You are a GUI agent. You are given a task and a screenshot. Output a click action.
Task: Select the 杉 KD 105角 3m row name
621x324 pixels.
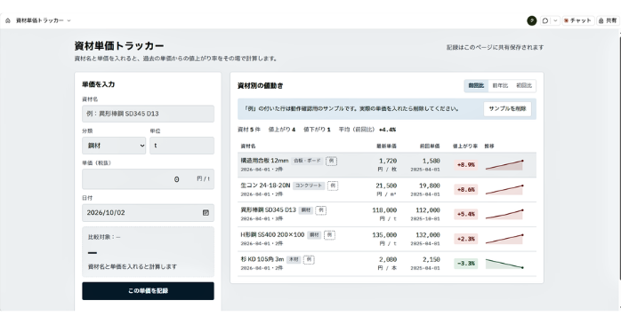262,259
